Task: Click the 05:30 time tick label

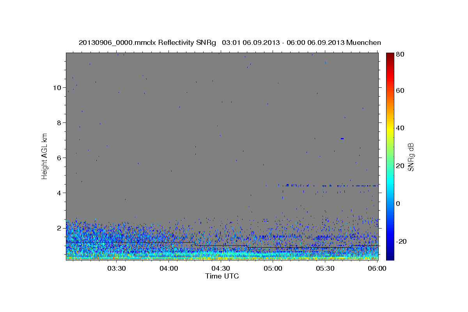Action: (x=325, y=268)
